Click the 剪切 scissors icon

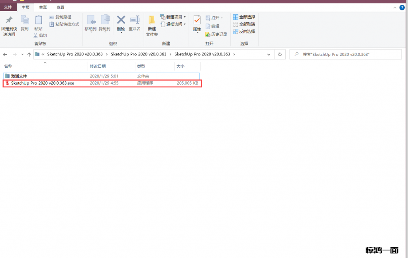tap(36, 35)
